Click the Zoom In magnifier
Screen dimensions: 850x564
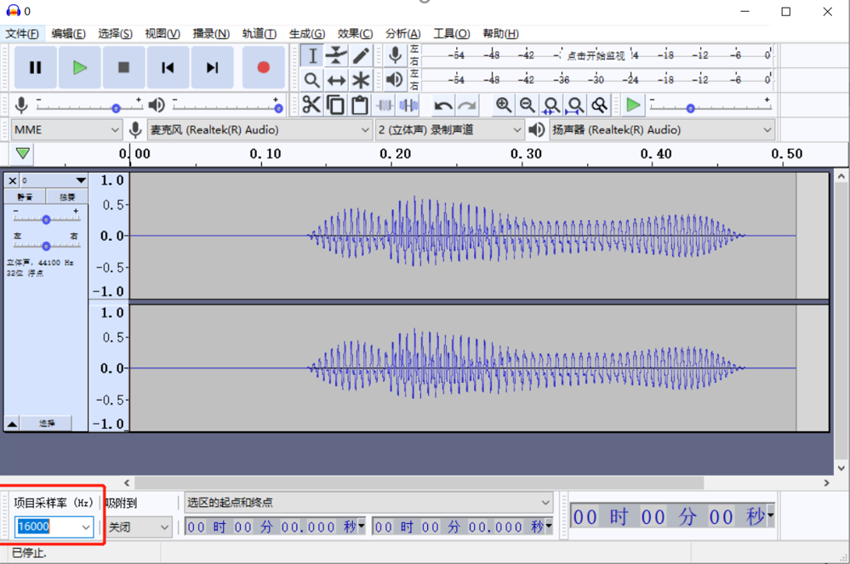(x=504, y=105)
